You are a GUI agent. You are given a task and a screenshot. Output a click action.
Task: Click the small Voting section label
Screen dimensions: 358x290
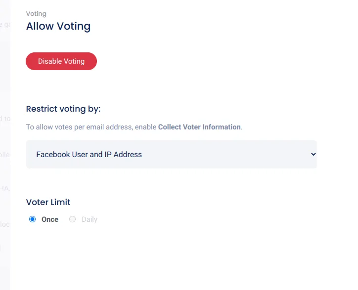coord(36,14)
